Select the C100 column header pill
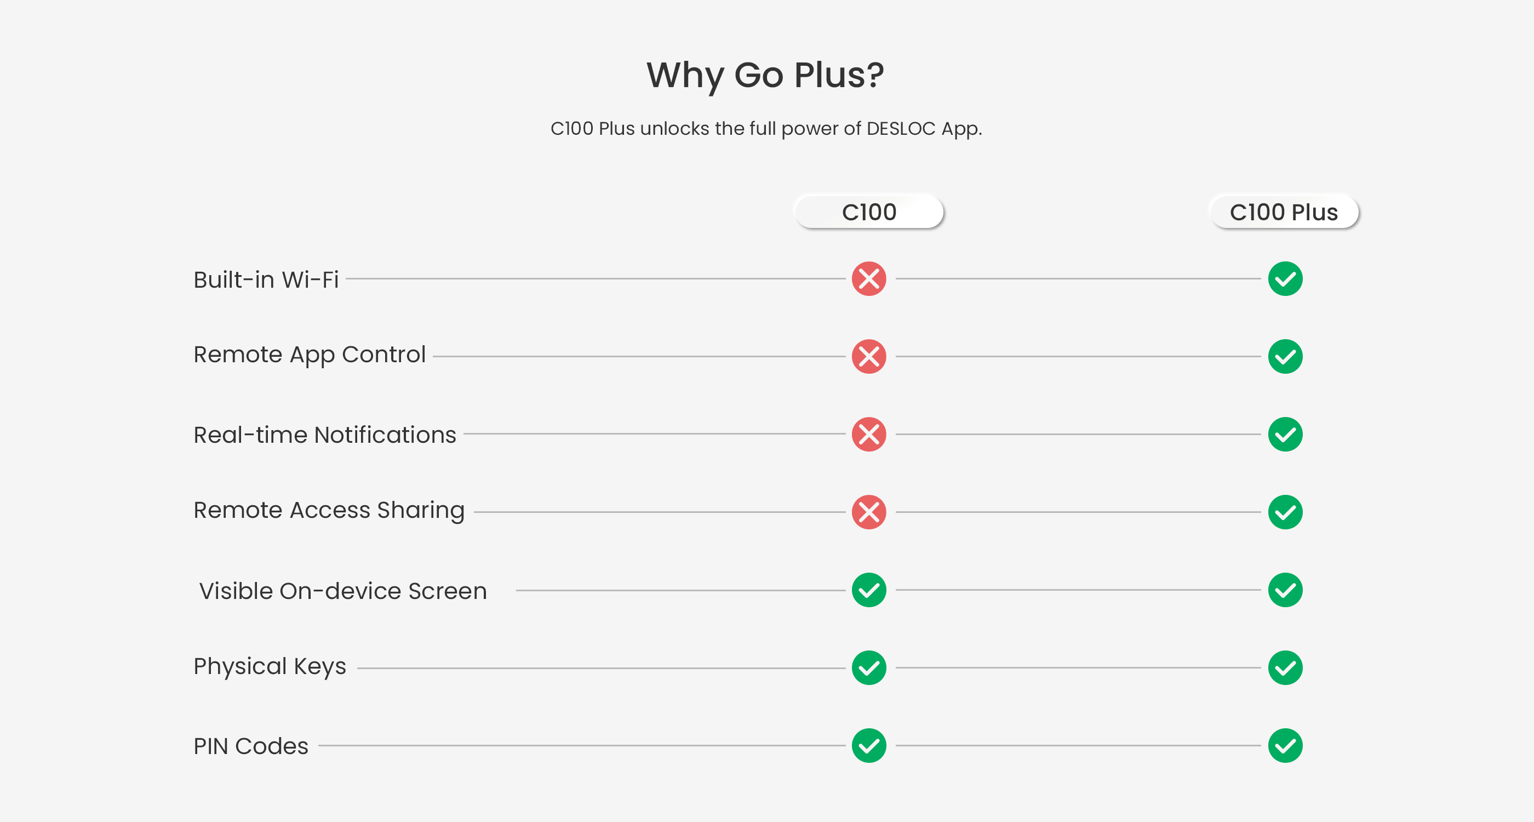This screenshot has width=1534, height=822. click(x=869, y=212)
